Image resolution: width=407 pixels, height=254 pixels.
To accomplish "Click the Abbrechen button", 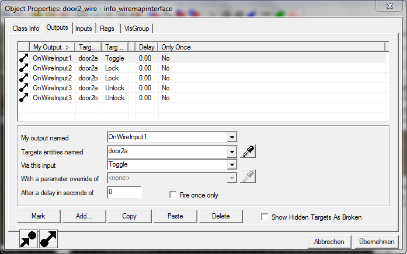I will 329,242.
